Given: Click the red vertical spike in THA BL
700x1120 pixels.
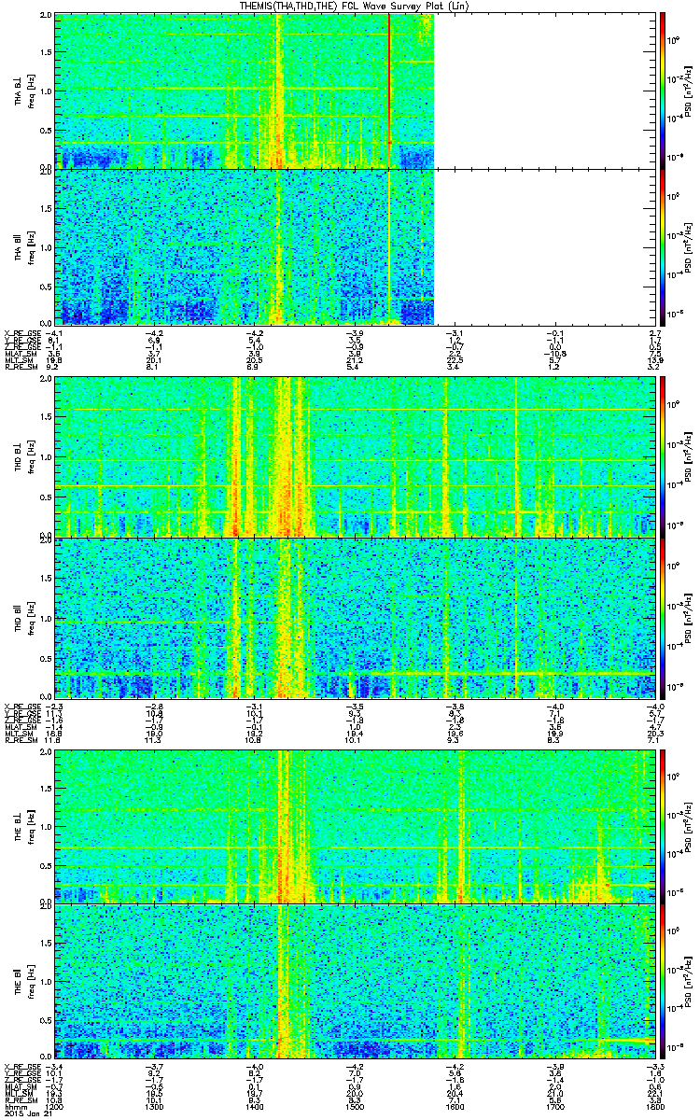Looking at the screenshot, I should point(388,84).
